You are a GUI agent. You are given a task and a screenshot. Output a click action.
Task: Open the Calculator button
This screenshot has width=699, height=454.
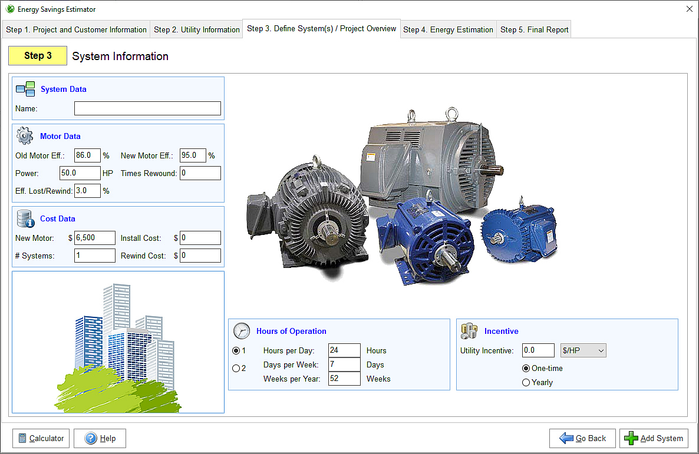(41, 438)
